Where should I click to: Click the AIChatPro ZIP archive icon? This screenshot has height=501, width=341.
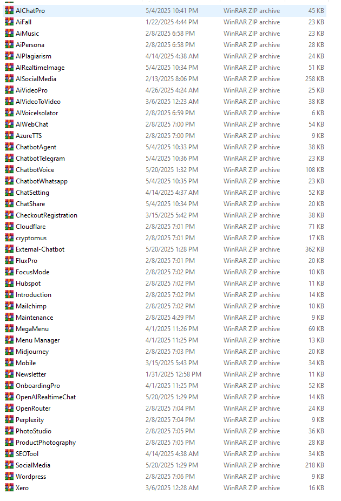9,10
